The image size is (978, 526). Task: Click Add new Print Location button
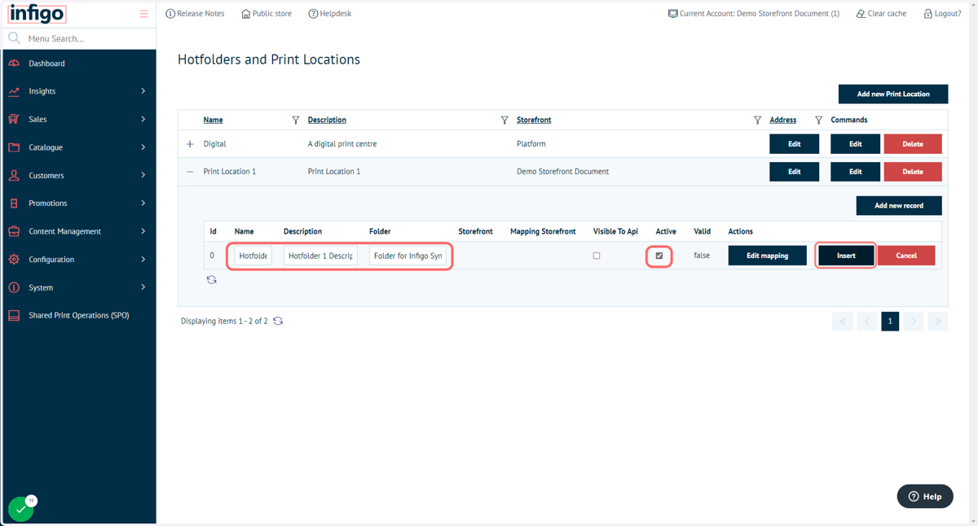[893, 94]
